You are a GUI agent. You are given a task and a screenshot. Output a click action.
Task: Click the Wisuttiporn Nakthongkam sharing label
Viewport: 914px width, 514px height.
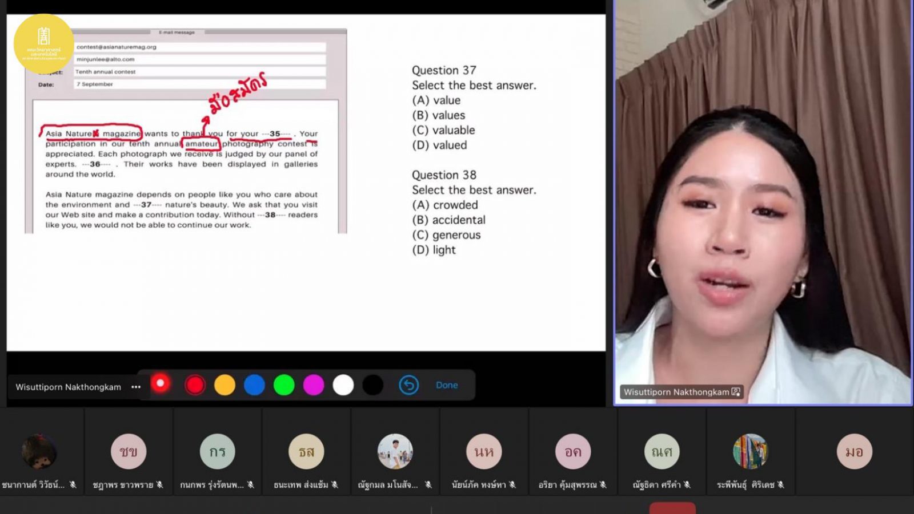tap(68, 387)
